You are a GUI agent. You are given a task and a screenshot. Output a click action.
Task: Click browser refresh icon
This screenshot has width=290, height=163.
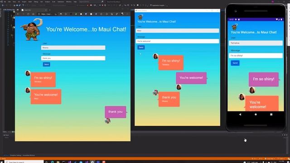click(28, 14)
